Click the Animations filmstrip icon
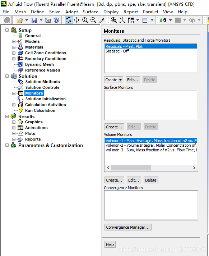This screenshot has width=209, height=256. (20, 128)
